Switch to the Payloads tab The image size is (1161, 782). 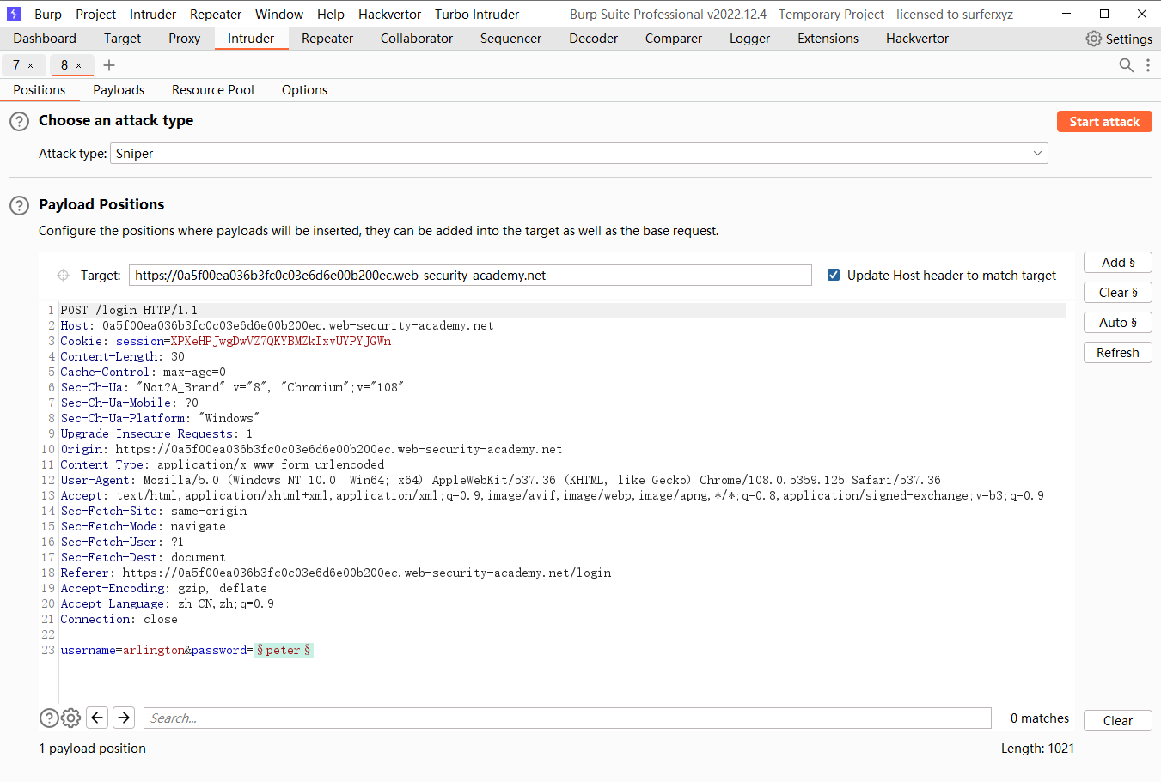click(x=118, y=89)
